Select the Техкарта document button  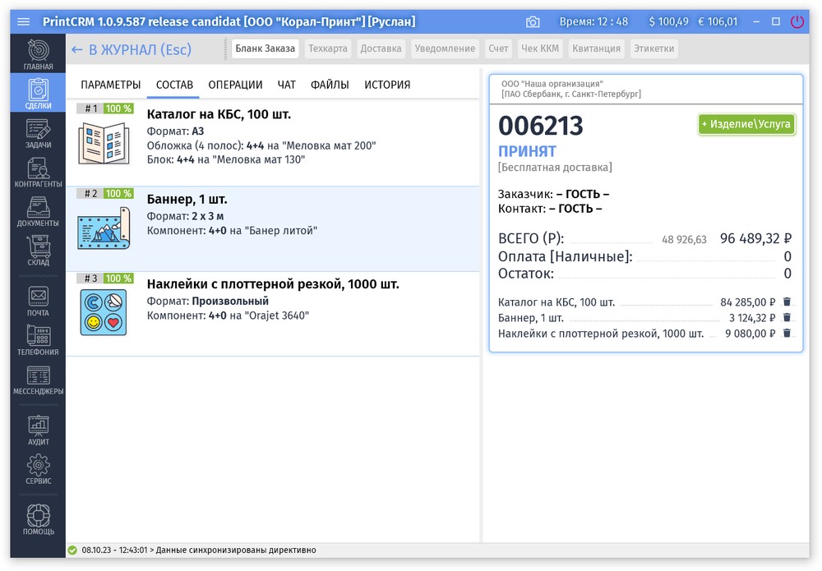click(x=328, y=48)
